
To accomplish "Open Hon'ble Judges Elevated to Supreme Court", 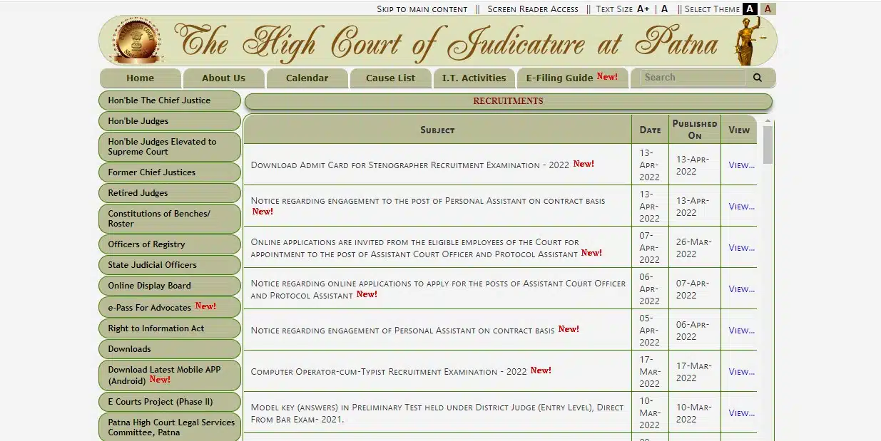I will click(x=170, y=147).
